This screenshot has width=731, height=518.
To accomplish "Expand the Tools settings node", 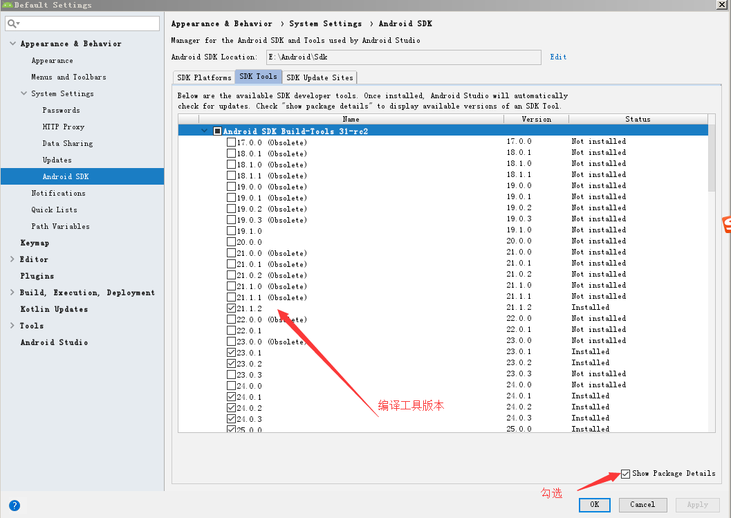I will [x=12, y=326].
